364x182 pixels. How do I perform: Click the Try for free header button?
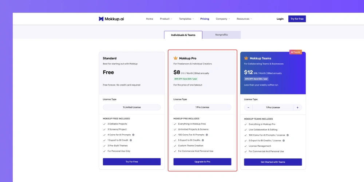tap(297, 19)
